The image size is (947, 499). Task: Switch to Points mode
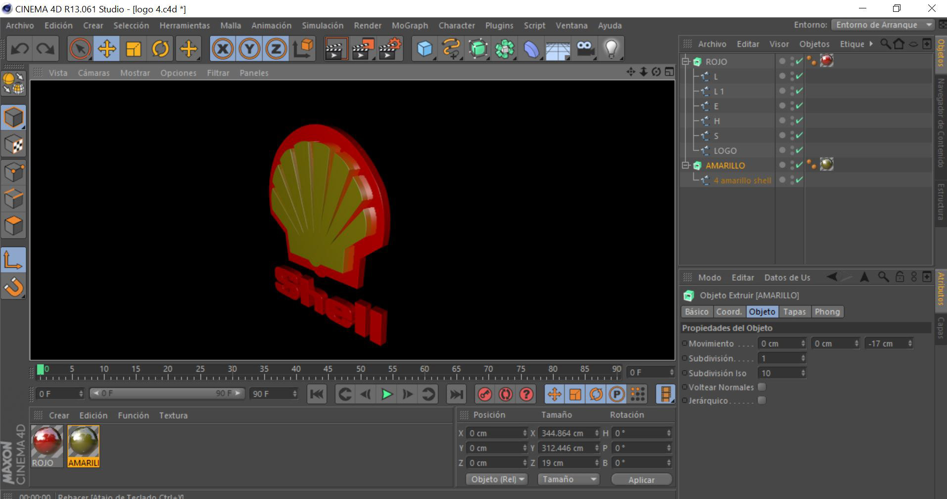(x=13, y=172)
